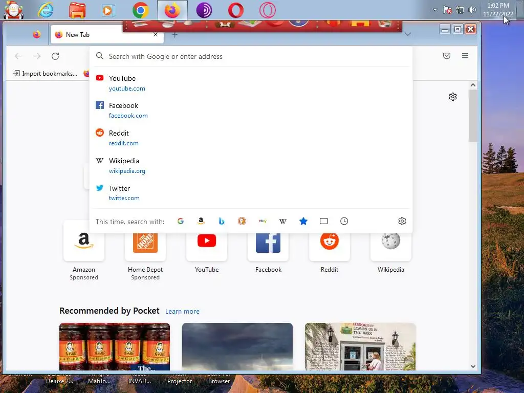
Task: Choose the Facebook suggestion in the dropdown
Action: coord(251,111)
